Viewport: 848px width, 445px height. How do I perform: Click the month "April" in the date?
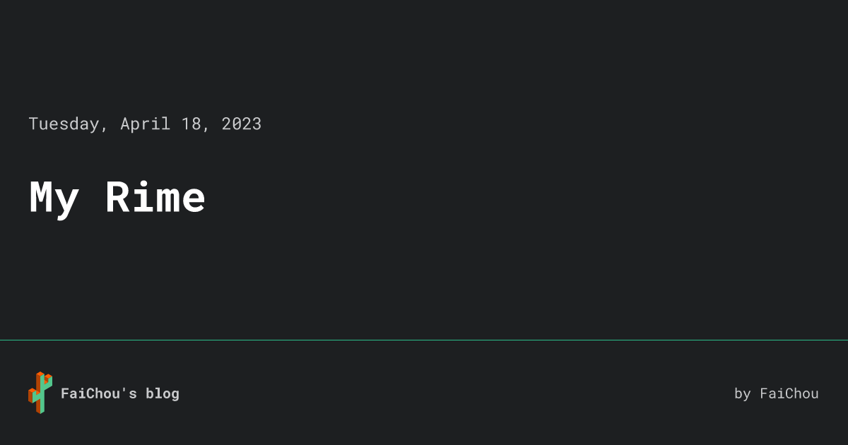pyautogui.click(x=145, y=124)
